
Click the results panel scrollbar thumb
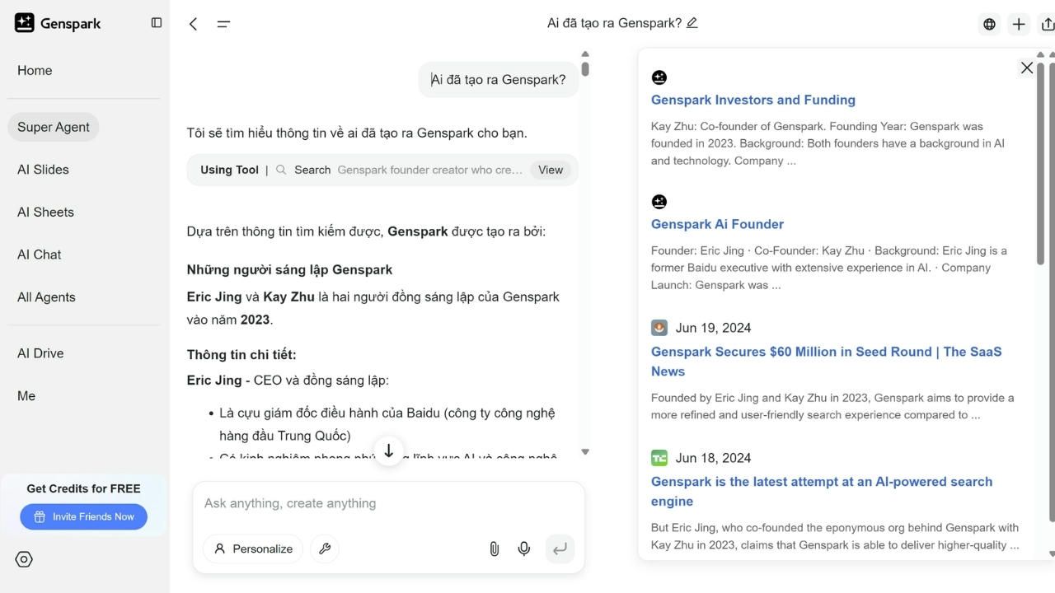click(x=1040, y=163)
